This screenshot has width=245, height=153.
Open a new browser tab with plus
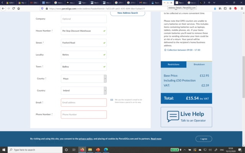click(209, 3)
